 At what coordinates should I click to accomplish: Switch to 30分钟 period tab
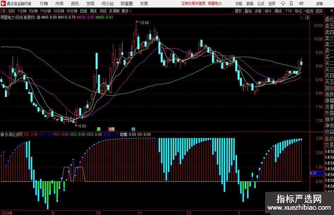[59, 11]
